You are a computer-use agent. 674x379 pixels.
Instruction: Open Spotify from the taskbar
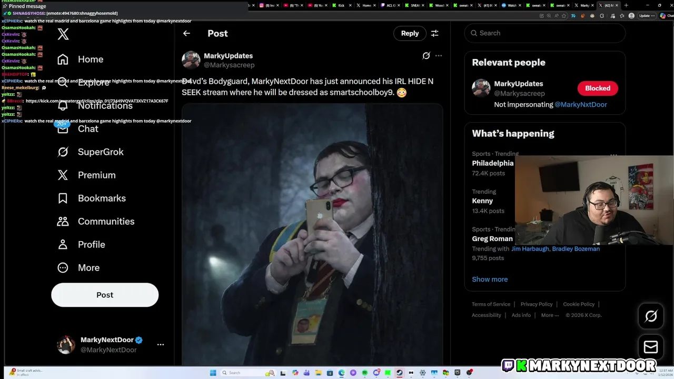click(x=364, y=373)
